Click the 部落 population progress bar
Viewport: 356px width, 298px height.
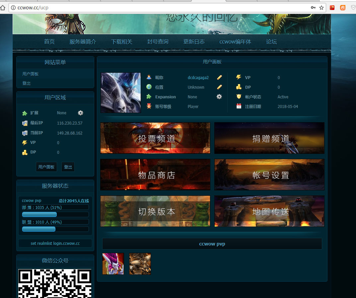(x=55, y=215)
